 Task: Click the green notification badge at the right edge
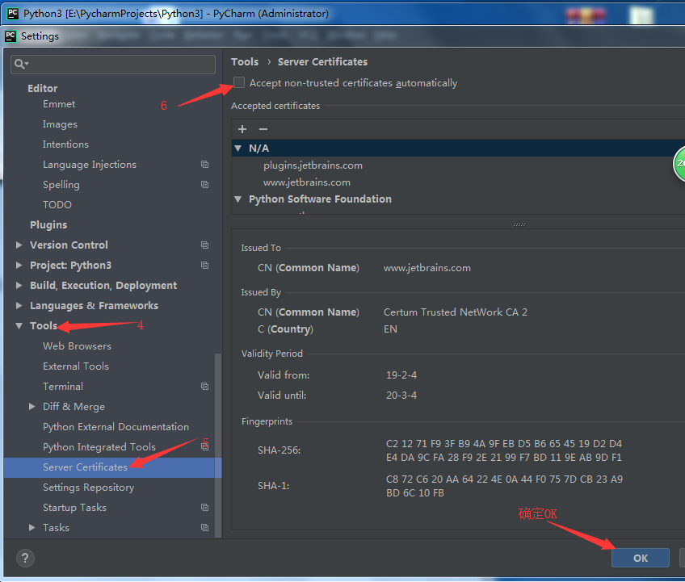680,164
